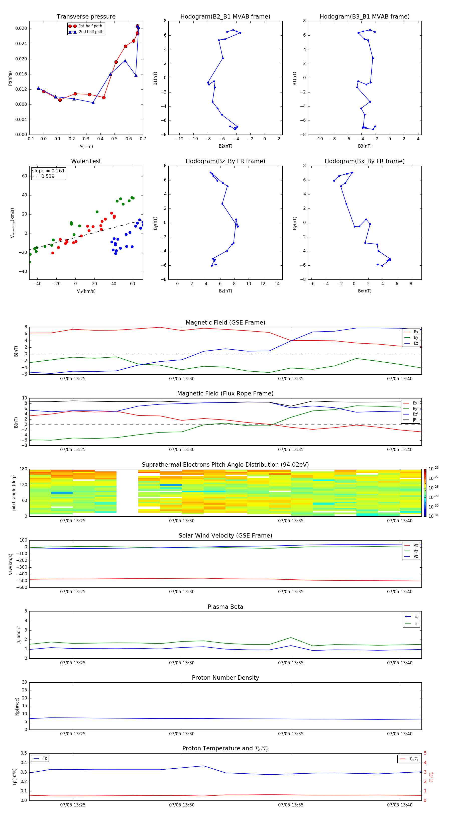Select the Vx entry in velocity legend
This screenshot has width=451, height=827.
411,545
